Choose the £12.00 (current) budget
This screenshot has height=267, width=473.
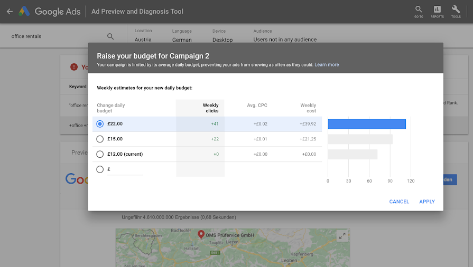(100, 154)
